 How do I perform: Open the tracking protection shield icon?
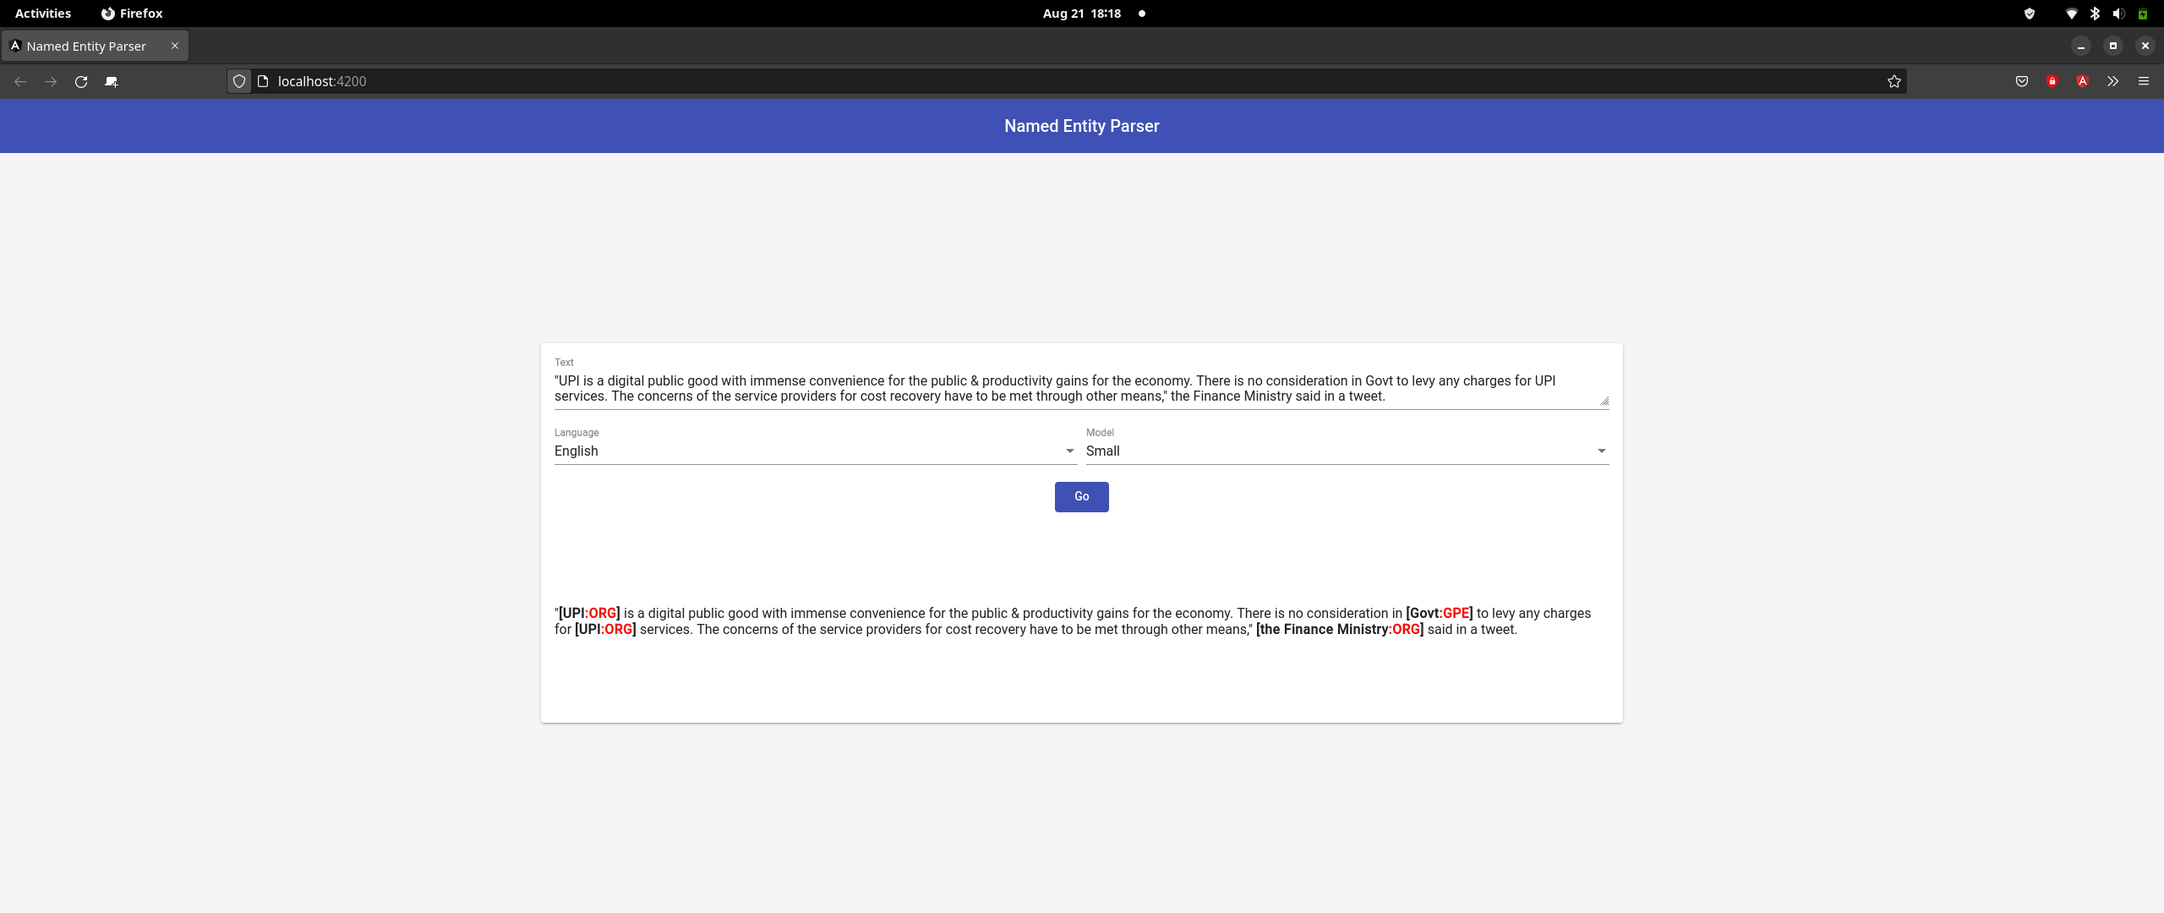tap(239, 81)
